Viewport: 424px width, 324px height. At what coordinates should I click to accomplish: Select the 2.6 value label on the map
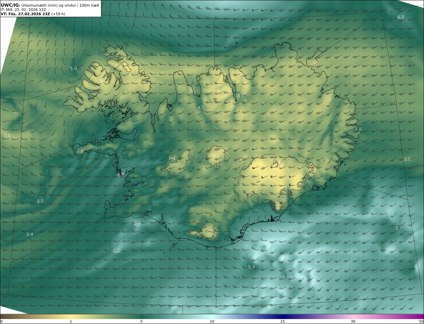pyautogui.click(x=7, y=135)
